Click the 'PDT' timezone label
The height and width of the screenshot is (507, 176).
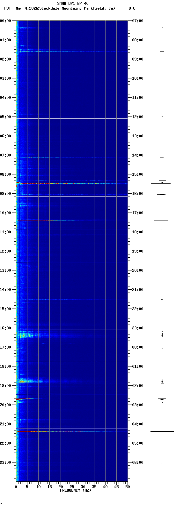[7, 8]
